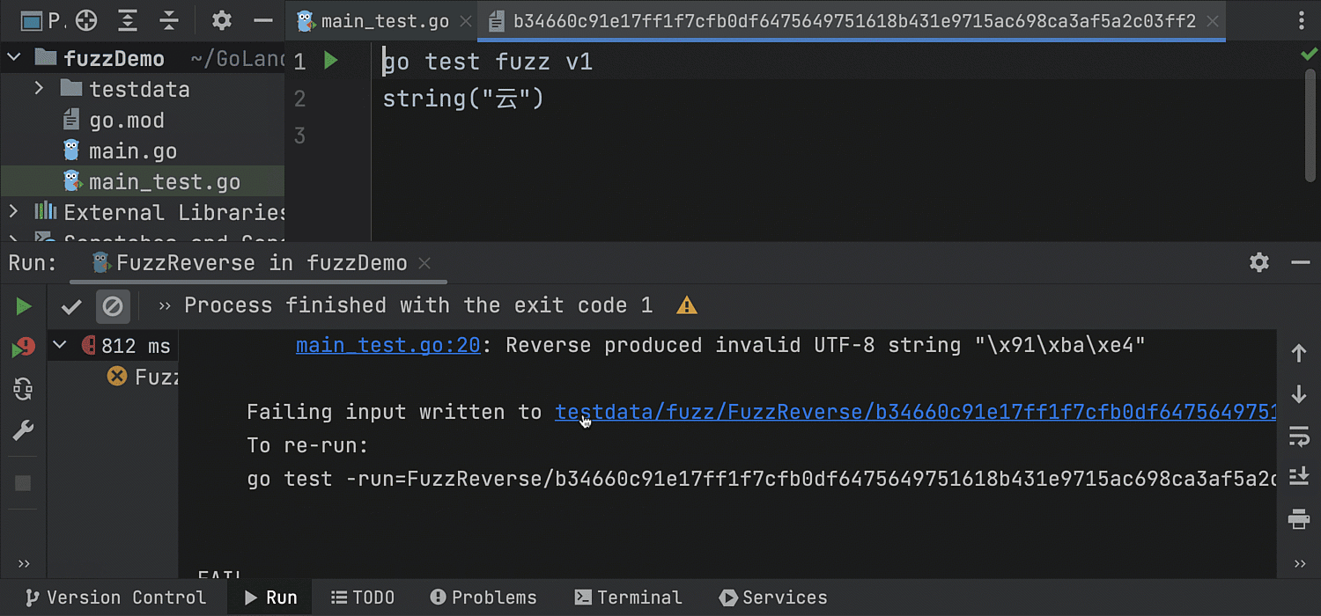
Task: Click the green Rerun button in Run panel
Action: click(x=24, y=306)
